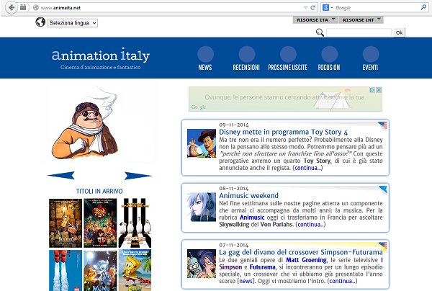Click the Cinema d'animazione e fantastico tagline
This screenshot has width=432, height=291.
point(101,67)
